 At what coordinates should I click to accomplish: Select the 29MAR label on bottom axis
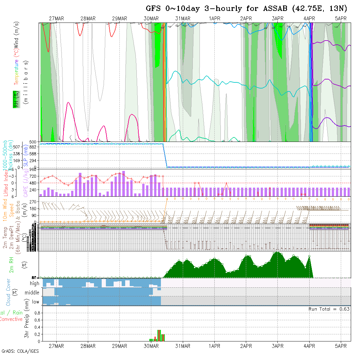tap(120, 346)
